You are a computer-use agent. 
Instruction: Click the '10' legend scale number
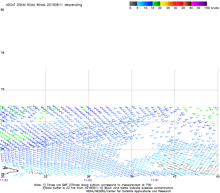click(145, 8)
